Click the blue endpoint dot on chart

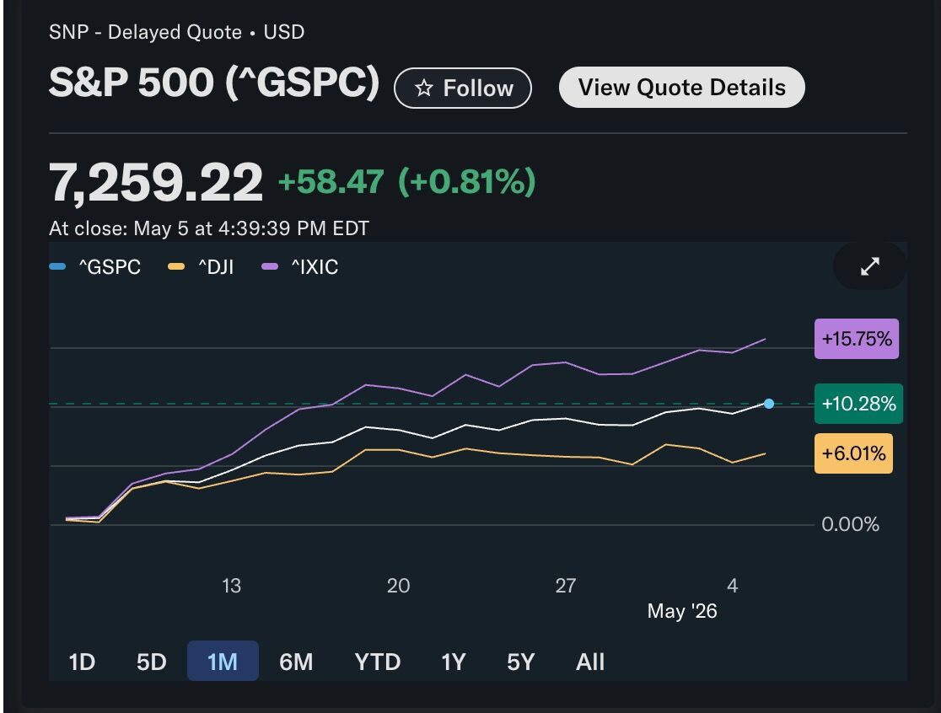coord(769,405)
